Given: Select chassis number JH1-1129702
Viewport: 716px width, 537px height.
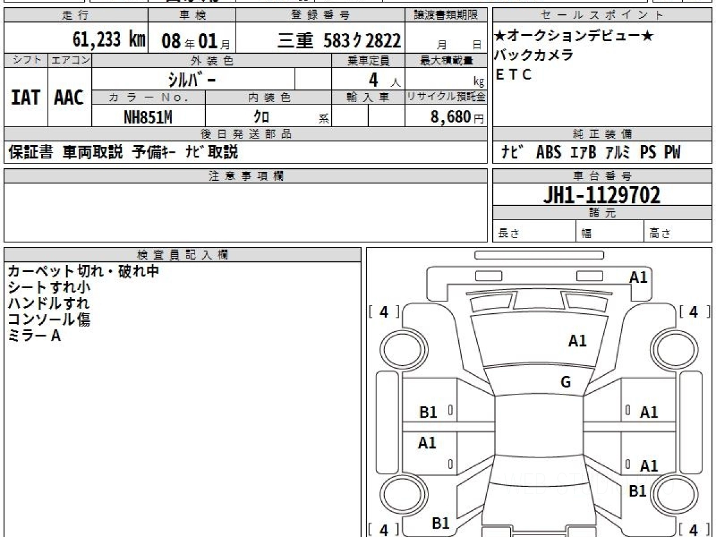Looking at the screenshot, I should click(x=602, y=195).
